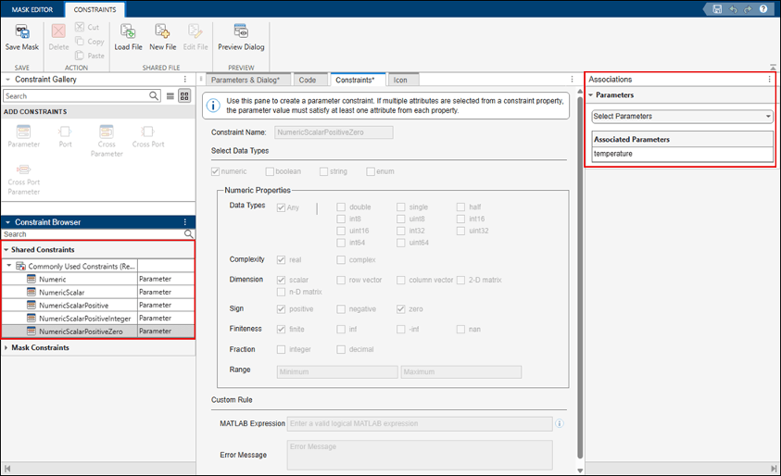Image resolution: width=781 pixels, height=476 pixels.
Task: Expand the Mask Constraints section
Action: 6,347
